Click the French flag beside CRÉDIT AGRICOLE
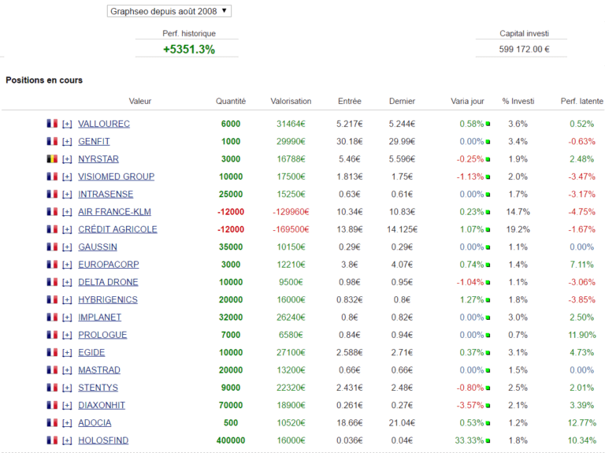The image size is (605, 453). (52, 229)
